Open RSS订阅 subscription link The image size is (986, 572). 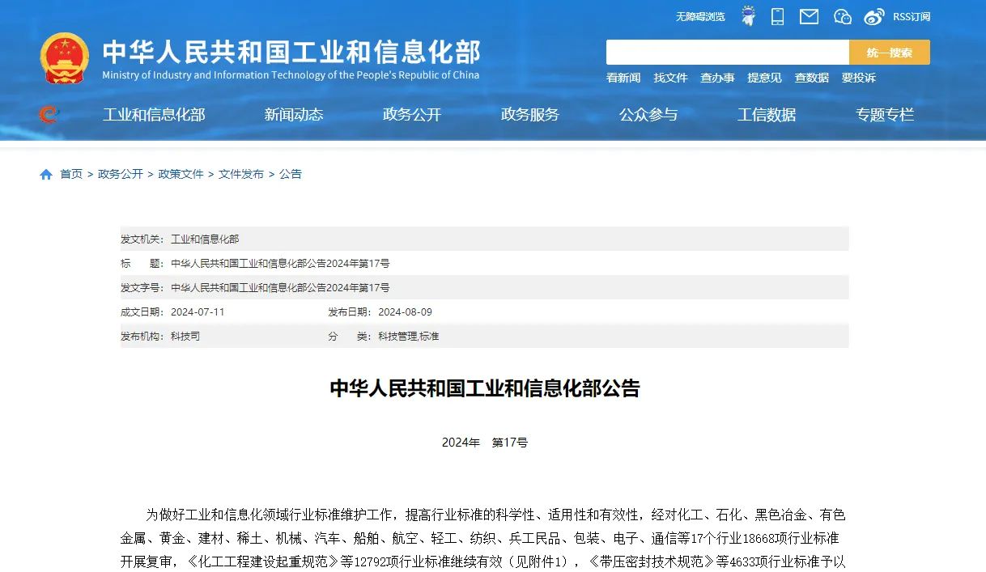pyautogui.click(x=912, y=16)
